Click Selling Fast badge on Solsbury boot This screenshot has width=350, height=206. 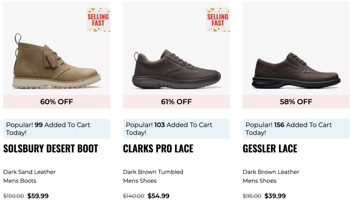(98, 20)
